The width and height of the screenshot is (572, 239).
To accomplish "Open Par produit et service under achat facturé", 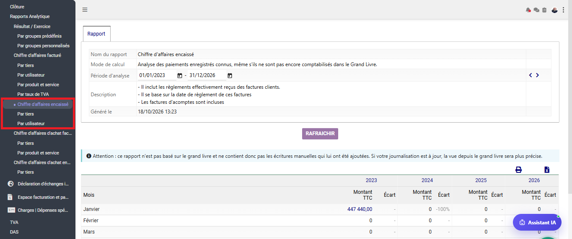I will [38, 153].
